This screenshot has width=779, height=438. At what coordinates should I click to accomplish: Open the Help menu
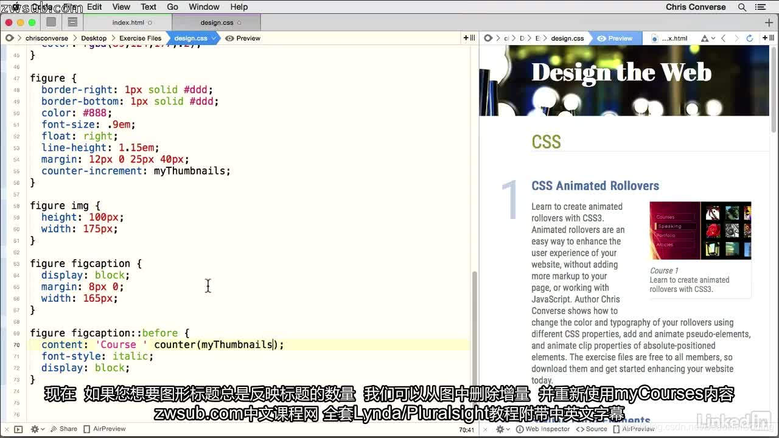click(239, 7)
